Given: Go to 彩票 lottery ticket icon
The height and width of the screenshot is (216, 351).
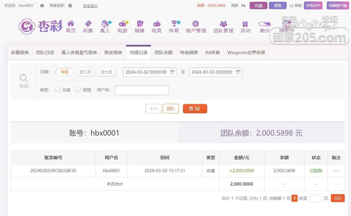Looking at the screenshot, I should click(x=88, y=23).
